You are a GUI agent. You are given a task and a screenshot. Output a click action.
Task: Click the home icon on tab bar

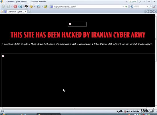pyautogui.click(x=2, y=12)
